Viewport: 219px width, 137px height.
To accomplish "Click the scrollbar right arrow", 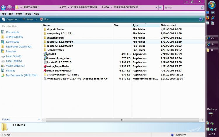I will coord(203,120).
